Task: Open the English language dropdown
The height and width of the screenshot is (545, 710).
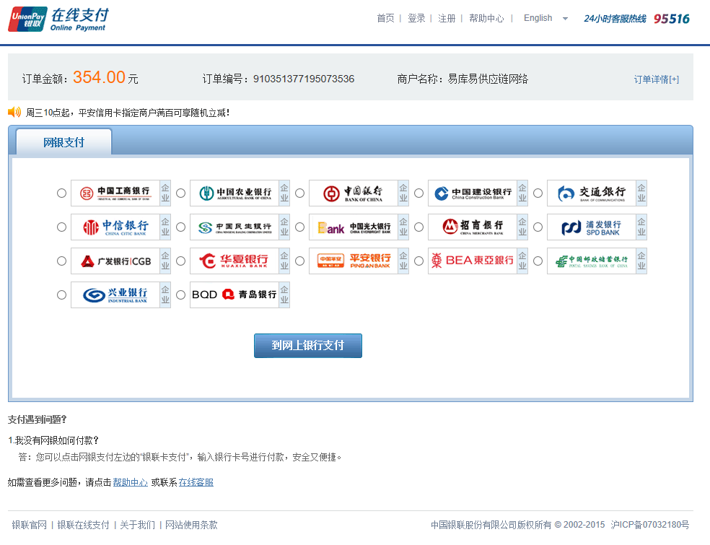Action: pyautogui.click(x=545, y=18)
